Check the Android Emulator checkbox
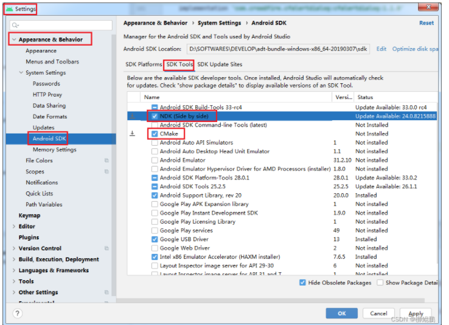The image size is (449, 325). click(x=155, y=160)
